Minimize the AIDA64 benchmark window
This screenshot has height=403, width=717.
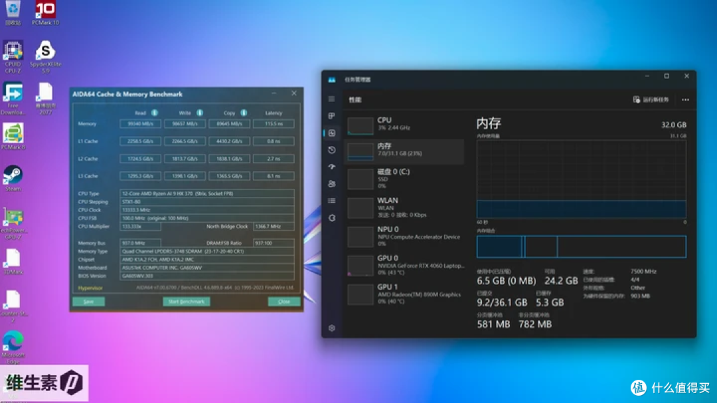tap(274, 93)
